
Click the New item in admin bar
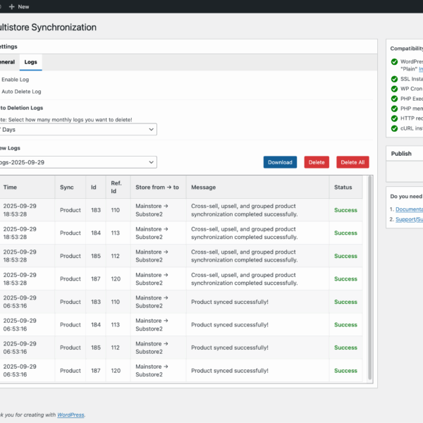pyautogui.click(x=19, y=7)
